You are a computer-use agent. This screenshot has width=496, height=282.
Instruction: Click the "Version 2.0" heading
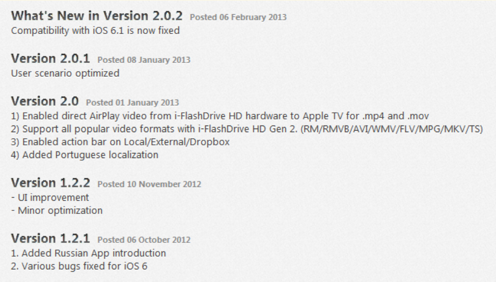[x=45, y=102]
